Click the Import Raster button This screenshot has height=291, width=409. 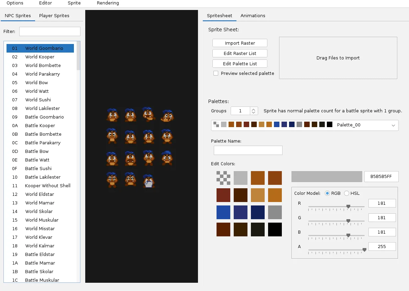click(x=240, y=43)
